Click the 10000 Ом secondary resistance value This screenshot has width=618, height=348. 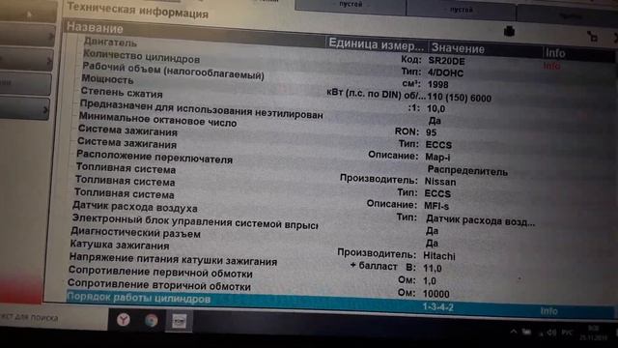pos(435,294)
